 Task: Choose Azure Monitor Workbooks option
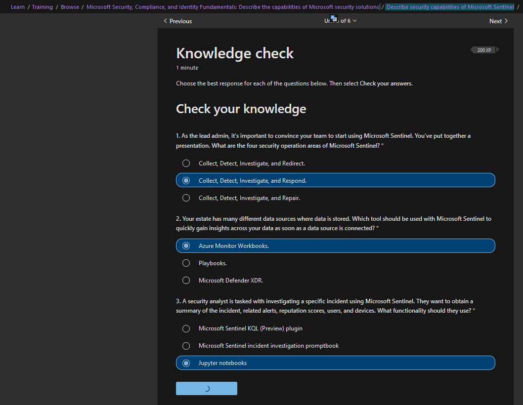335,245
